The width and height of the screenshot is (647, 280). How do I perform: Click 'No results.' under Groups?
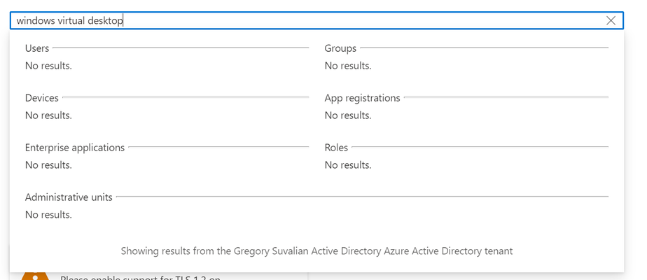click(348, 66)
